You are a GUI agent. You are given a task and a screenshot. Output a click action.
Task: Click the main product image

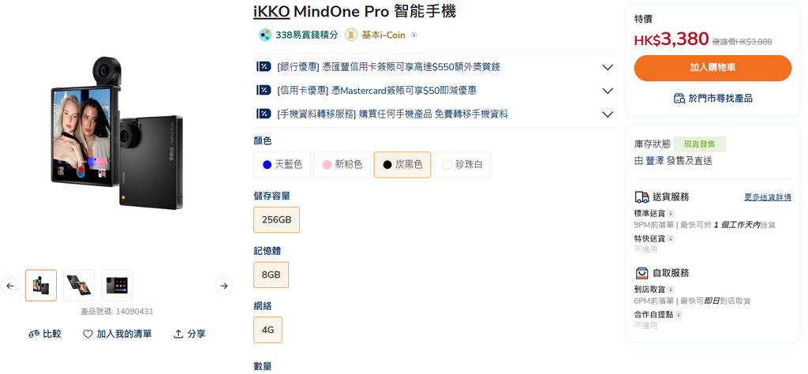117,133
